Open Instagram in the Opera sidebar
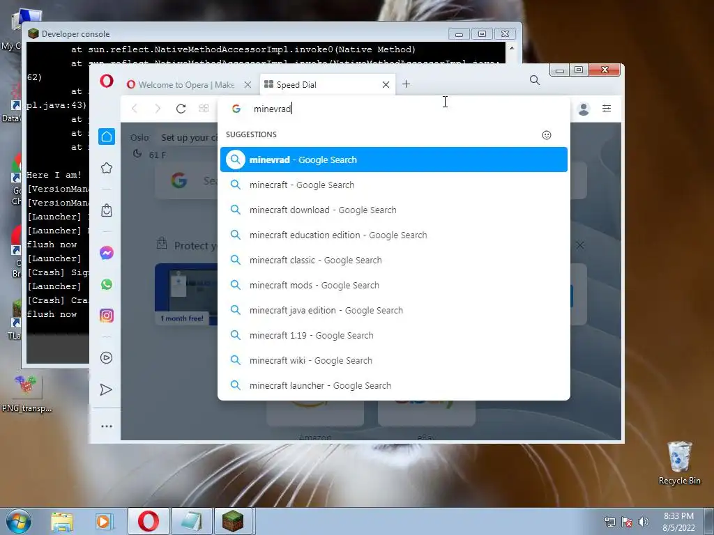Image resolution: width=714 pixels, height=535 pixels. [x=107, y=316]
